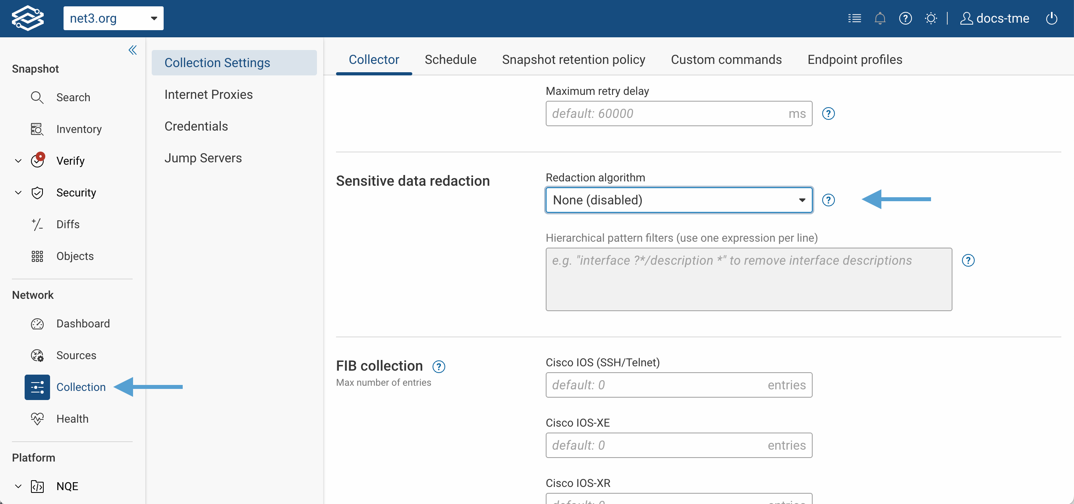The image size is (1074, 504).
Task: Open the task list icon in header
Action: [854, 18]
